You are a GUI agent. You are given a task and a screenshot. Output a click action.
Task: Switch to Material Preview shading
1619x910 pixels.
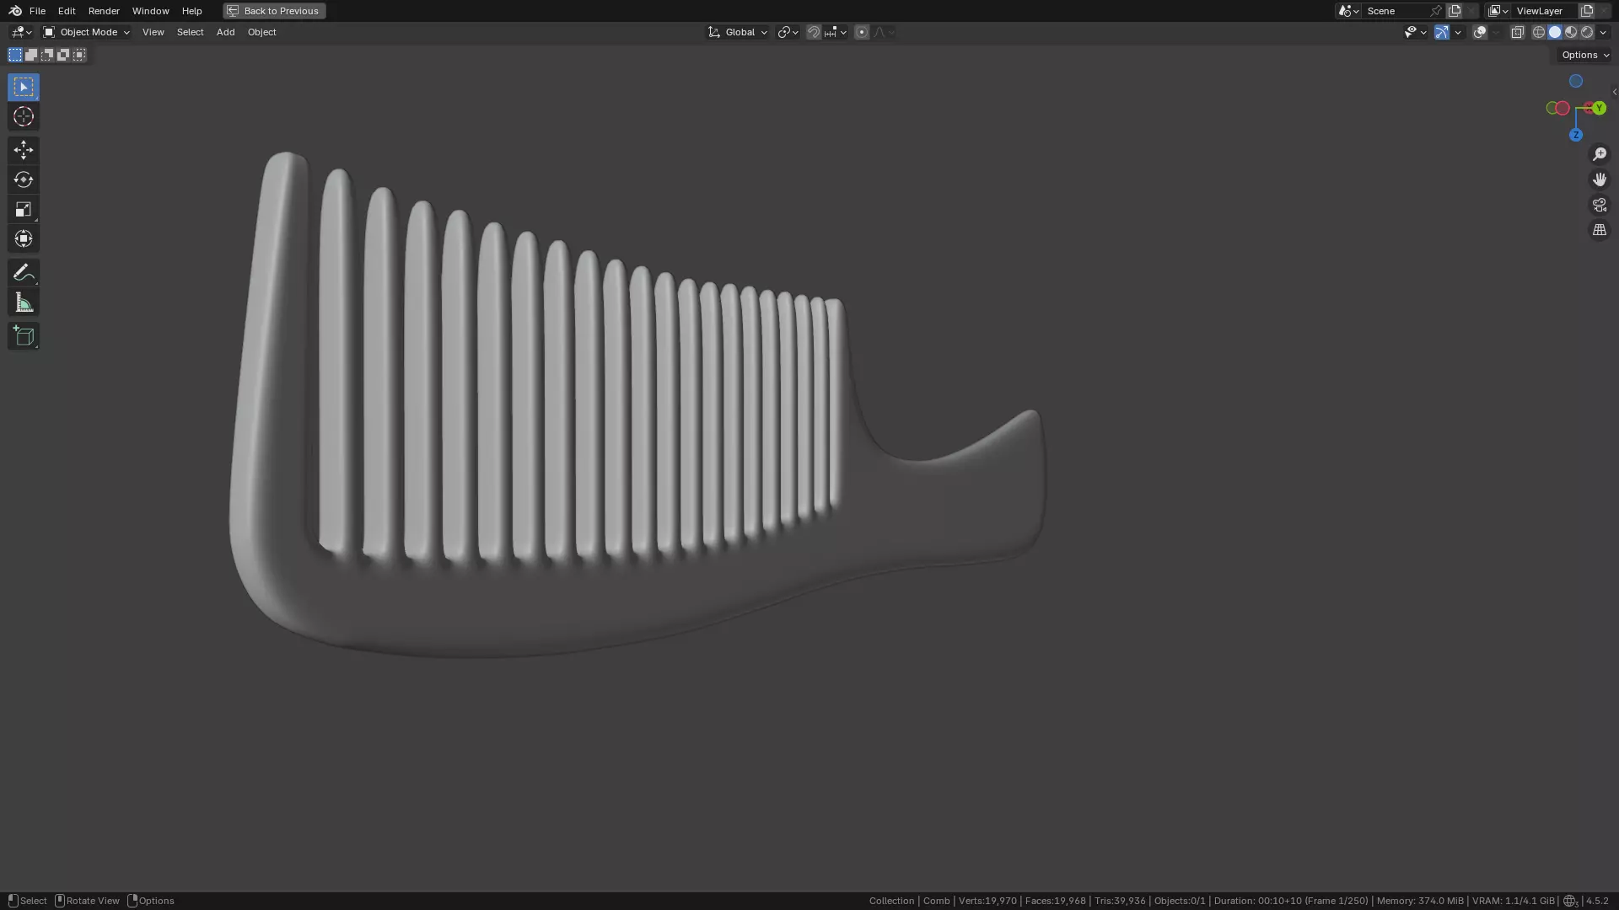(x=1571, y=32)
